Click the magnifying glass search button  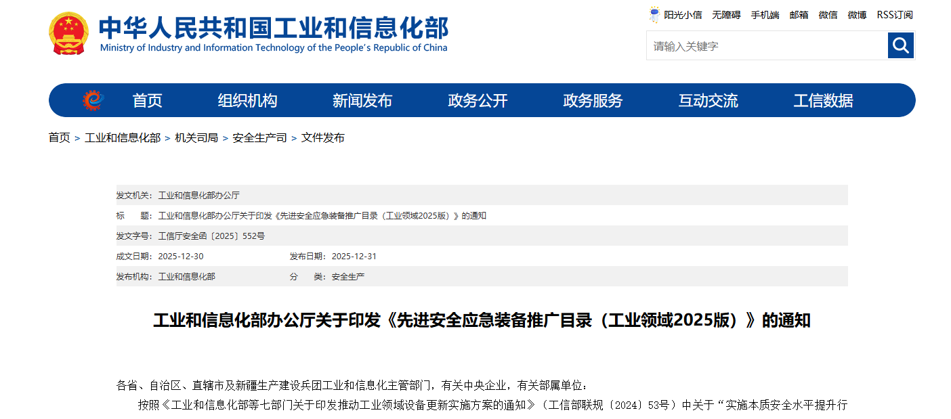(900, 45)
